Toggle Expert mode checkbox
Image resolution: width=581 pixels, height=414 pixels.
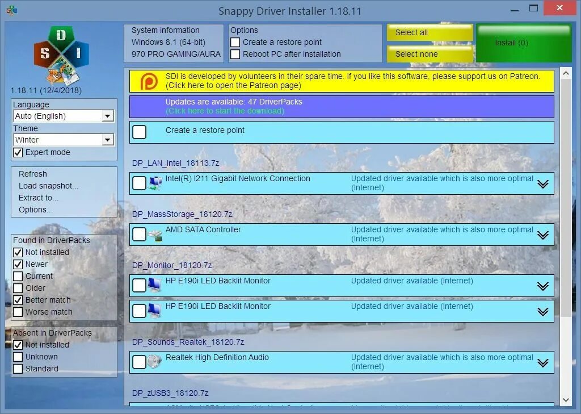coord(18,152)
